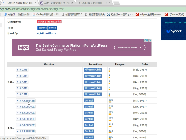Click the Testing Frameworks category badge
Screen dimensions: 186x140
pyautogui.click(x=49, y=22)
